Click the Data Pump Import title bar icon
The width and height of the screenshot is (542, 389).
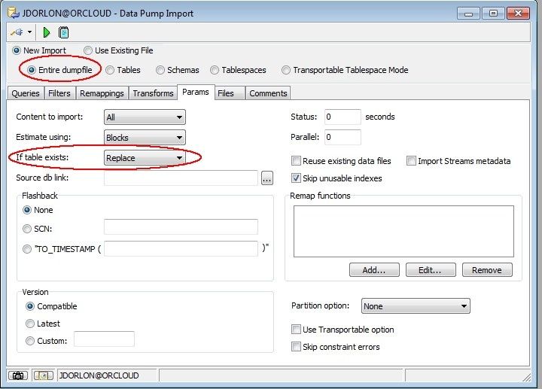coord(14,13)
